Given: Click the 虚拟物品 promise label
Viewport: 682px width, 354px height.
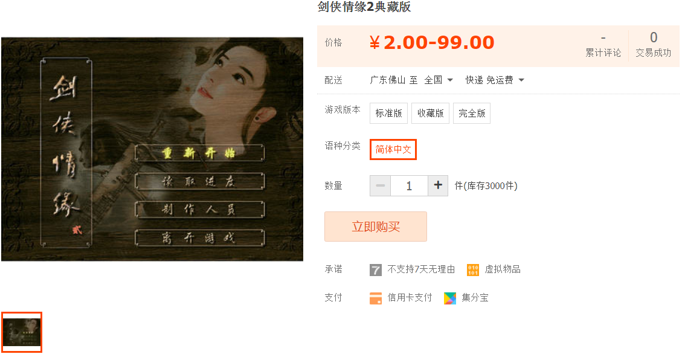Looking at the screenshot, I should coord(503,269).
